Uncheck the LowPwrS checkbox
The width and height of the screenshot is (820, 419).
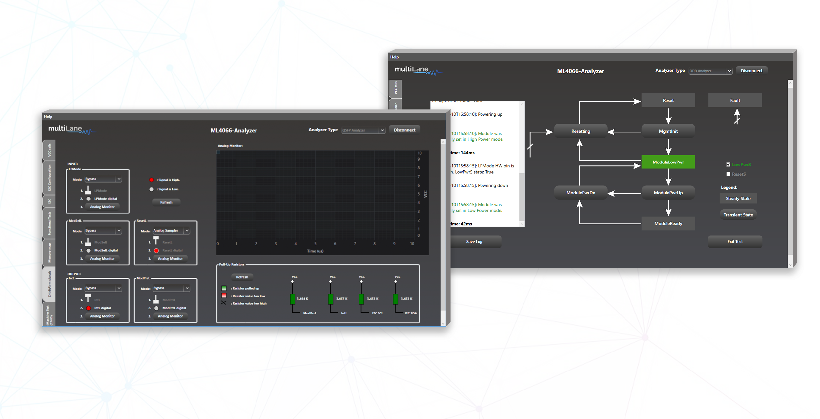728,165
